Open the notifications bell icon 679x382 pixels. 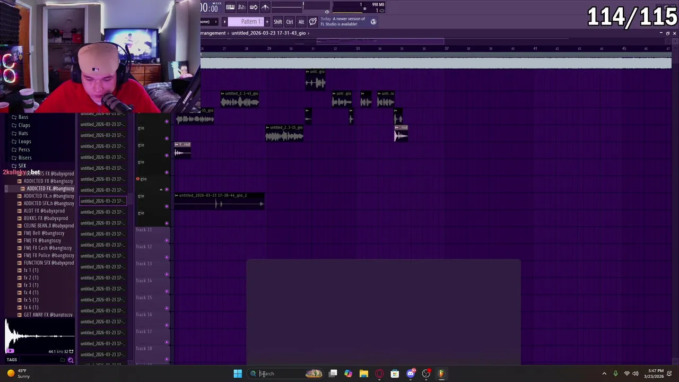click(669, 374)
